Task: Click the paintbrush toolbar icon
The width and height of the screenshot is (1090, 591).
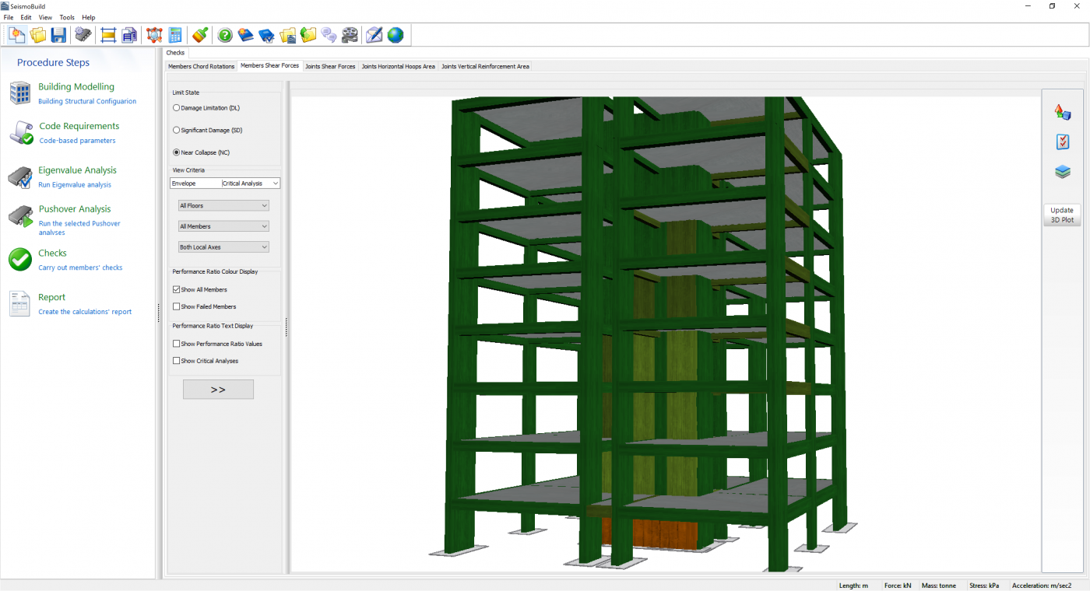Action: tap(200, 35)
